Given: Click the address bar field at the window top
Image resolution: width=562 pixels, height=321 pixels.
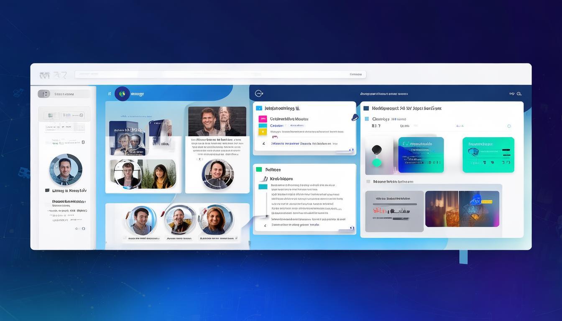Looking at the screenshot, I should point(220,74).
